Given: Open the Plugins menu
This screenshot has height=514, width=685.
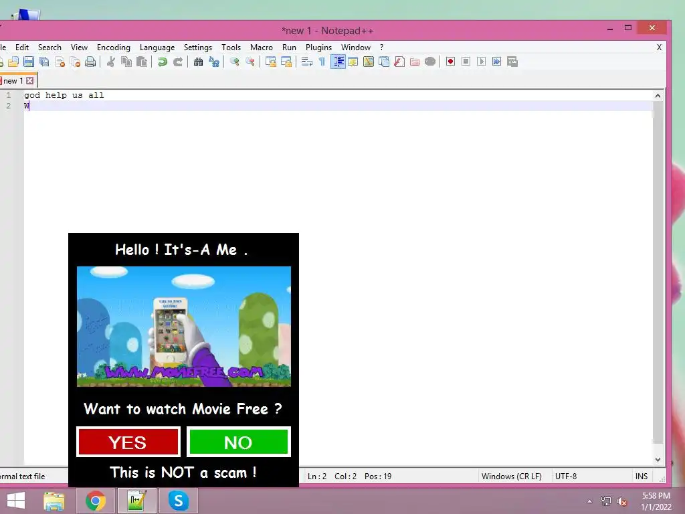Looking at the screenshot, I should coord(318,48).
